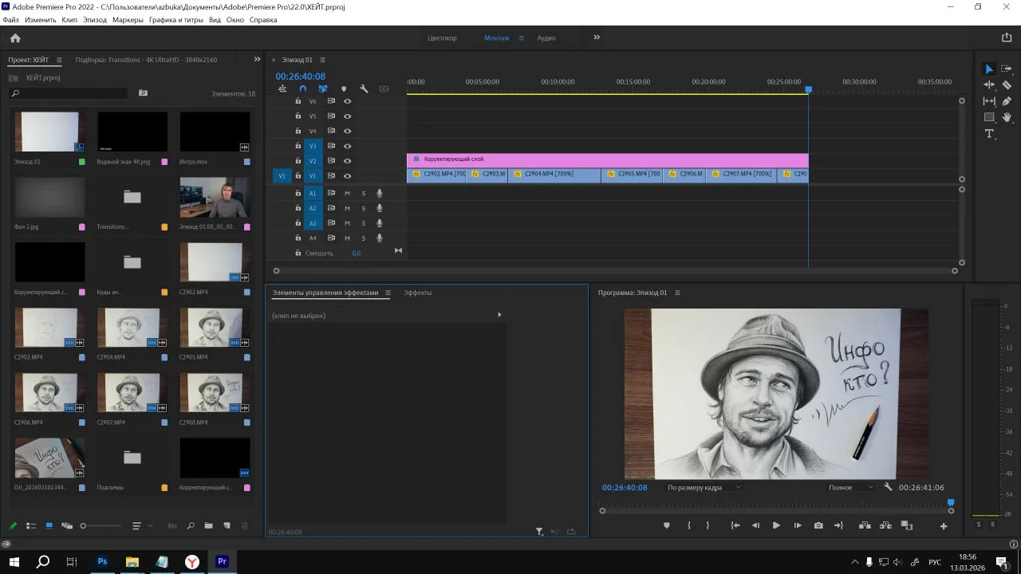Open the Маркеры menu
The width and height of the screenshot is (1021, 574).
(128, 19)
